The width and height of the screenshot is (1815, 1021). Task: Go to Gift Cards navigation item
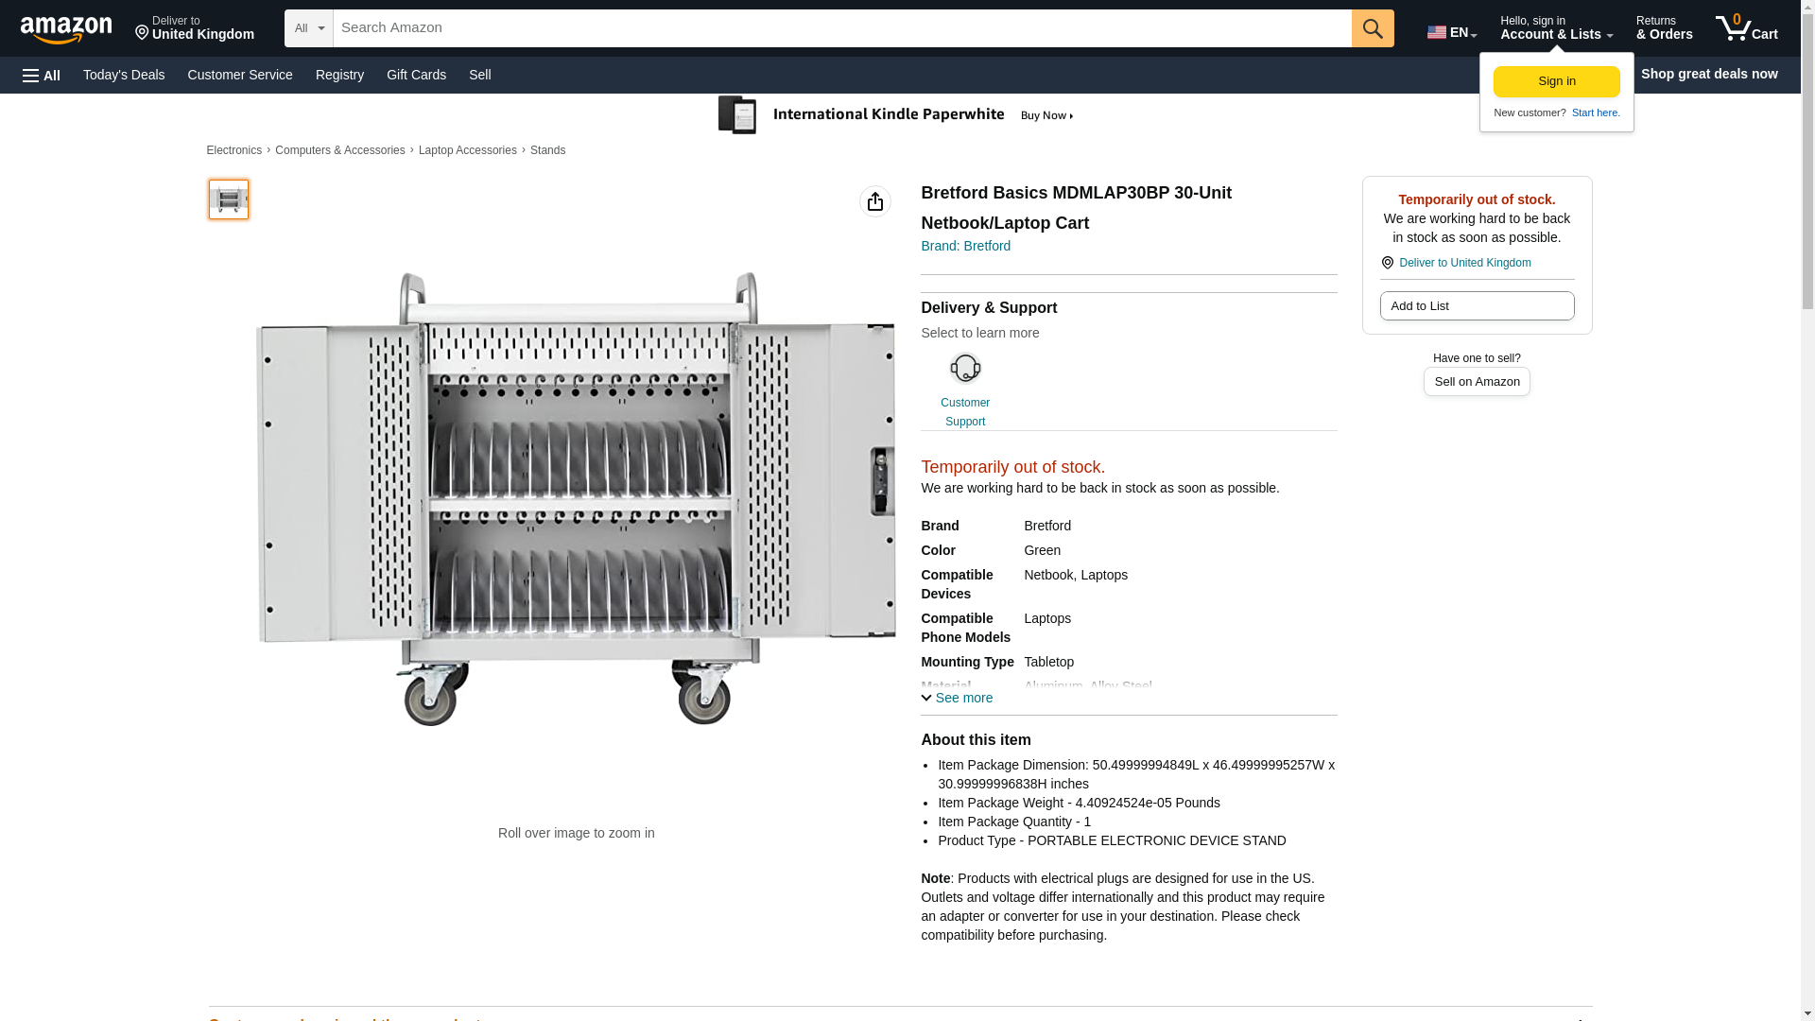point(416,75)
